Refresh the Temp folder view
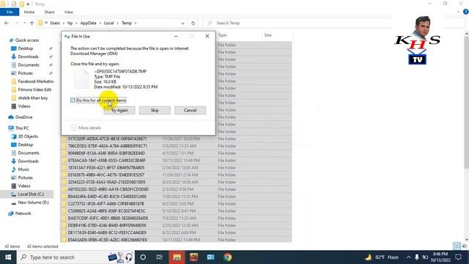 point(193,23)
